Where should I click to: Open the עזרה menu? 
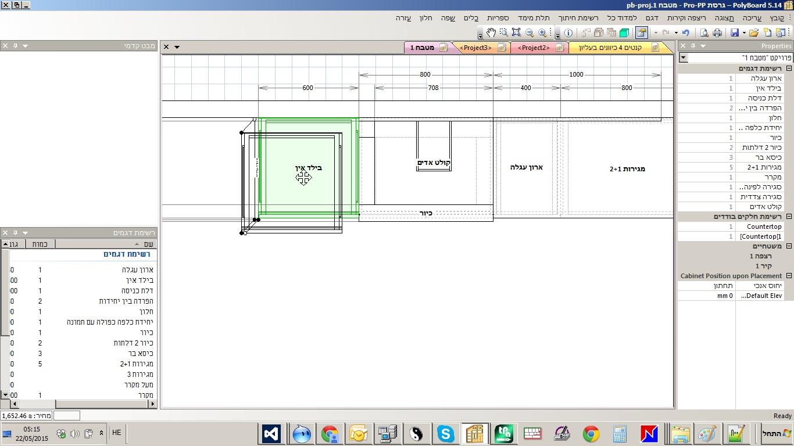(x=404, y=18)
